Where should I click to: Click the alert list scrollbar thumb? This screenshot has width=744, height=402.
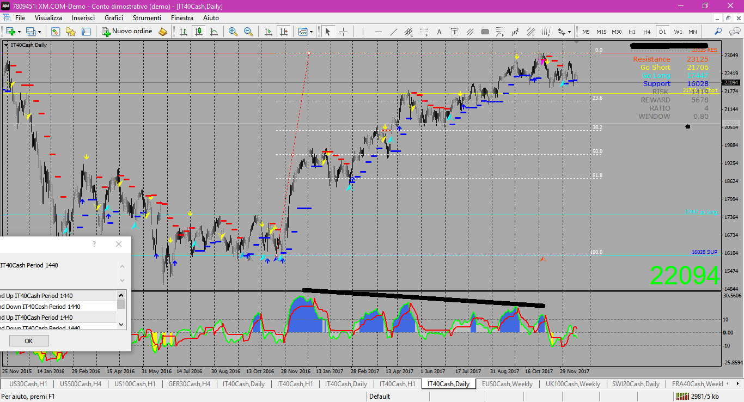121,304
